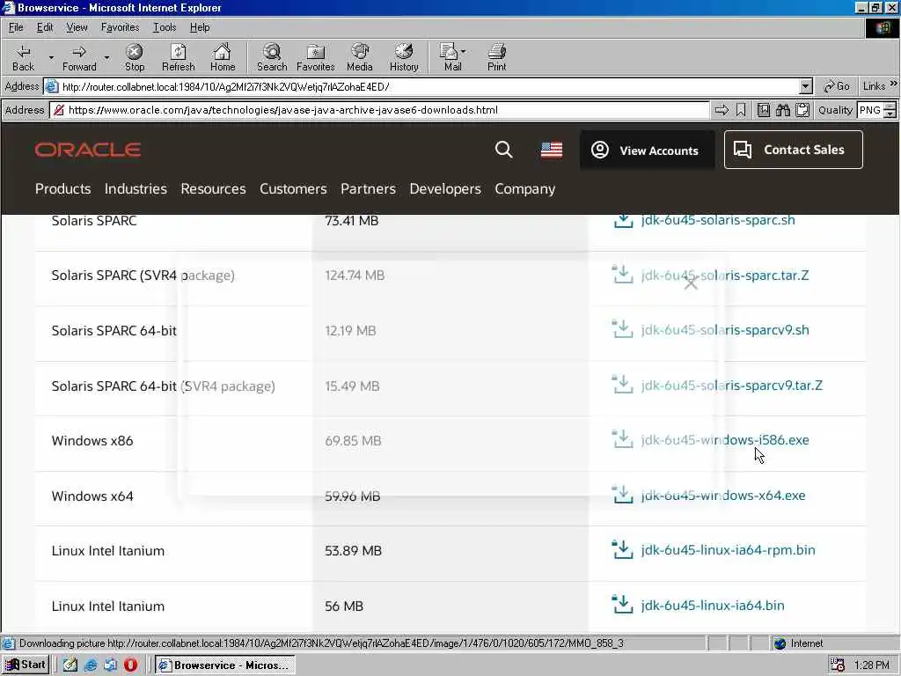Image resolution: width=901 pixels, height=676 pixels.
Task: Open the Tools menu
Action: click(x=165, y=27)
